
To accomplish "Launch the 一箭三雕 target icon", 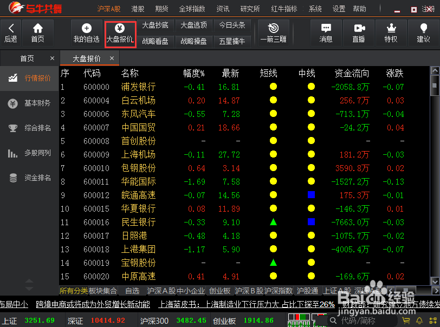I will 273,33.
